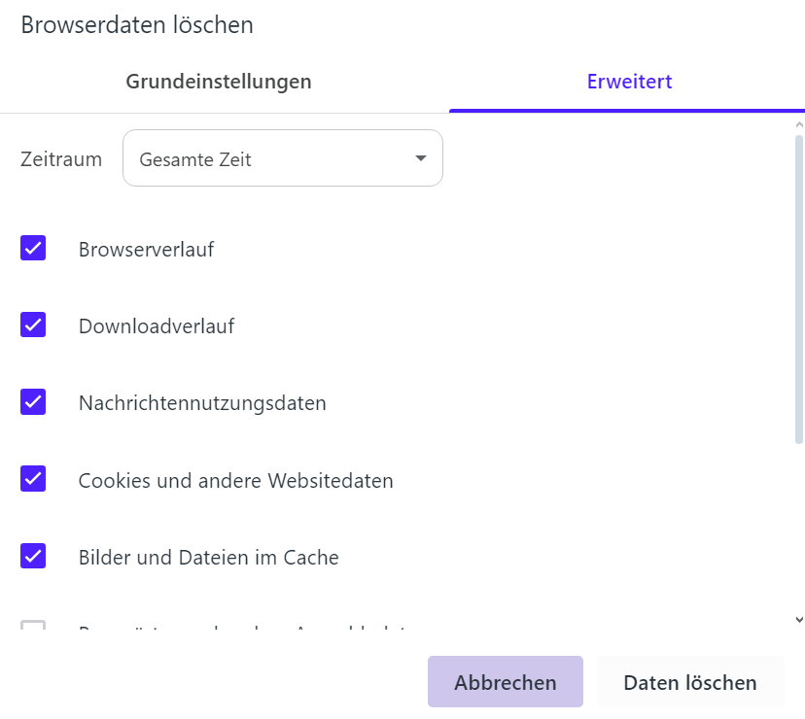Open the Gesamte Zeit time range dropdown
This screenshot has height=719, width=805.
[282, 158]
